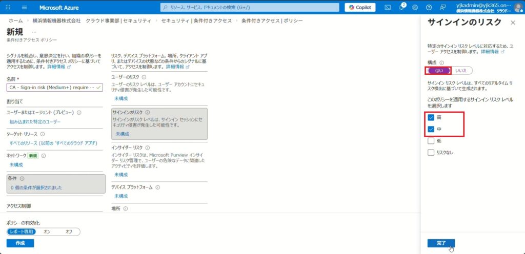Switch policy enablement to オン

coord(48,231)
